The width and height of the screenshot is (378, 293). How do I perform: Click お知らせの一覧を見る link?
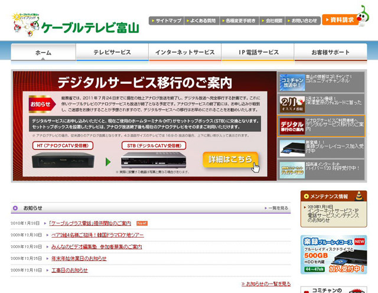(x=266, y=284)
